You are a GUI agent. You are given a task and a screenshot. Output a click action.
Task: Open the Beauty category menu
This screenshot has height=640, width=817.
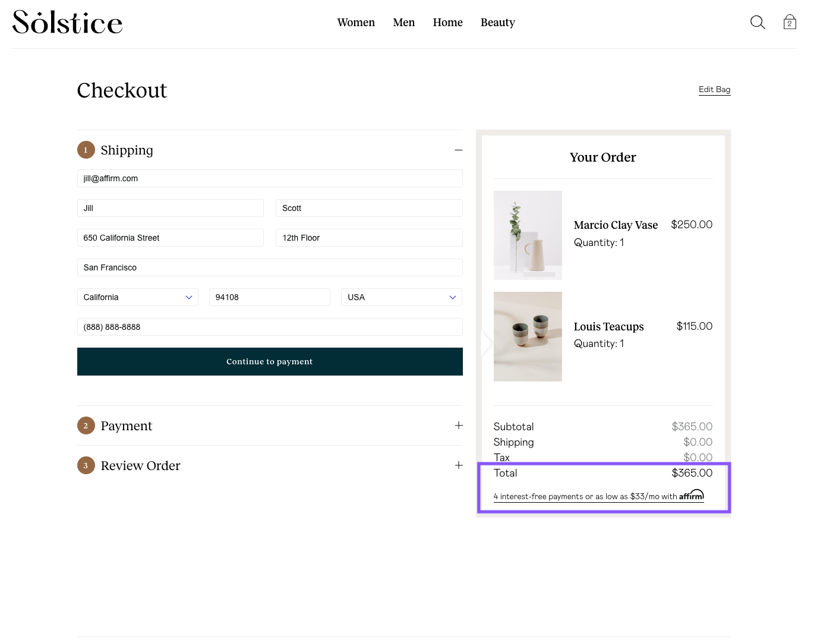[x=498, y=23]
